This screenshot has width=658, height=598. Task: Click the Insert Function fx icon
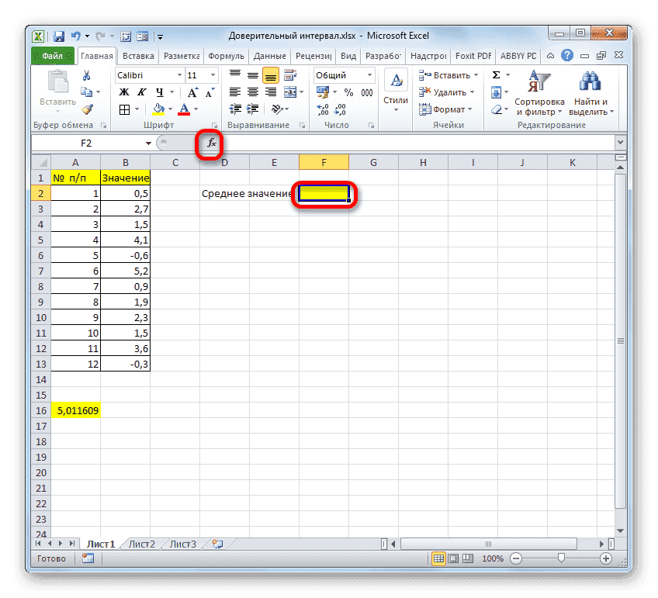pyautogui.click(x=210, y=143)
